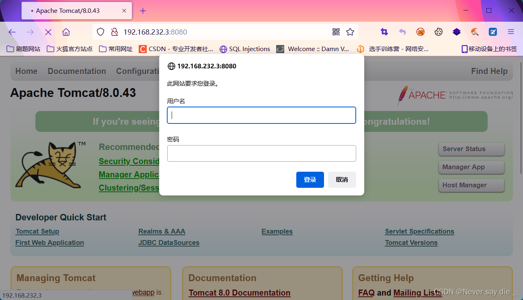The image size is (523, 300).
Task: Click the screenshot crop toolbar icon
Action: click(x=384, y=32)
